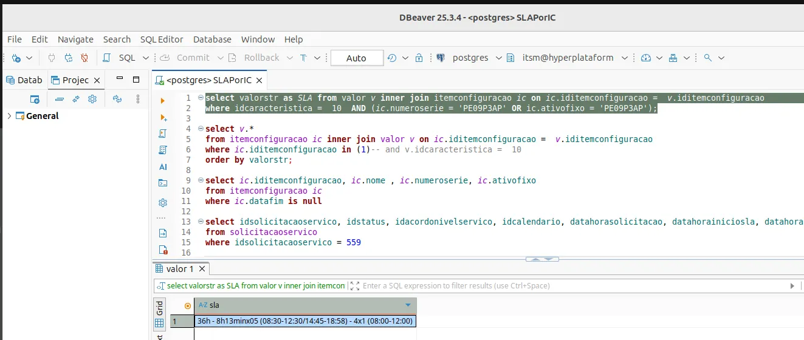804x340 pixels.
Task: Open the SQL Editor menu
Action: pos(162,39)
